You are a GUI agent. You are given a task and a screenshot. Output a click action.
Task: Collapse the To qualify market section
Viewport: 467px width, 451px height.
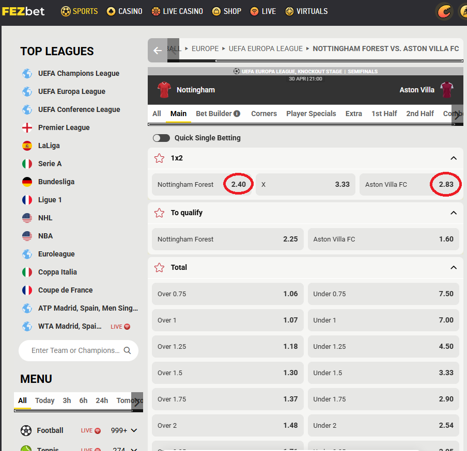pyautogui.click(x=454, y=213)
